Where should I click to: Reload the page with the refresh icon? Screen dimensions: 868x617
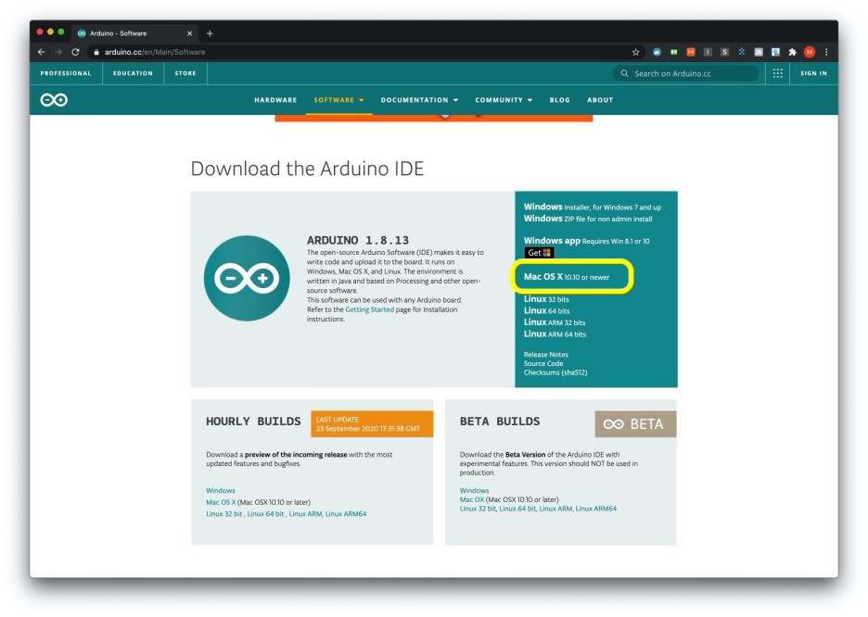pyautogui.click(x=76, y=52)
